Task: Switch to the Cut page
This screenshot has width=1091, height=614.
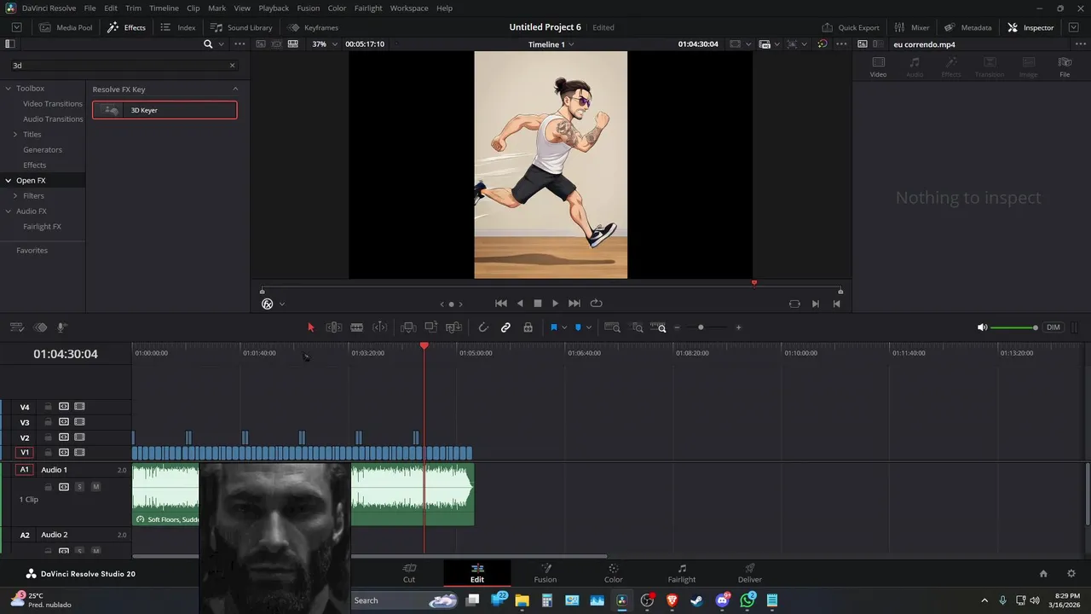Action: point(409,573)
